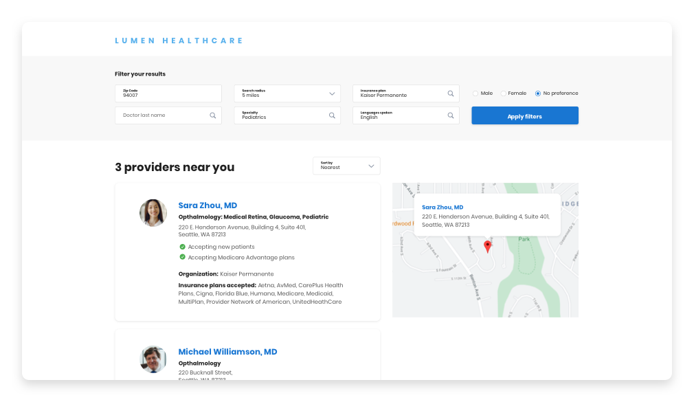The width and height of the screenshot is (694, 402).
Task: Select the No preference radio button
Action: click(538, 93)
